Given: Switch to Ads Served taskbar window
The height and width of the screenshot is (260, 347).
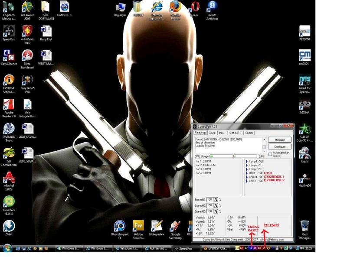Looking at the screenshot, I should coord(157,248).
